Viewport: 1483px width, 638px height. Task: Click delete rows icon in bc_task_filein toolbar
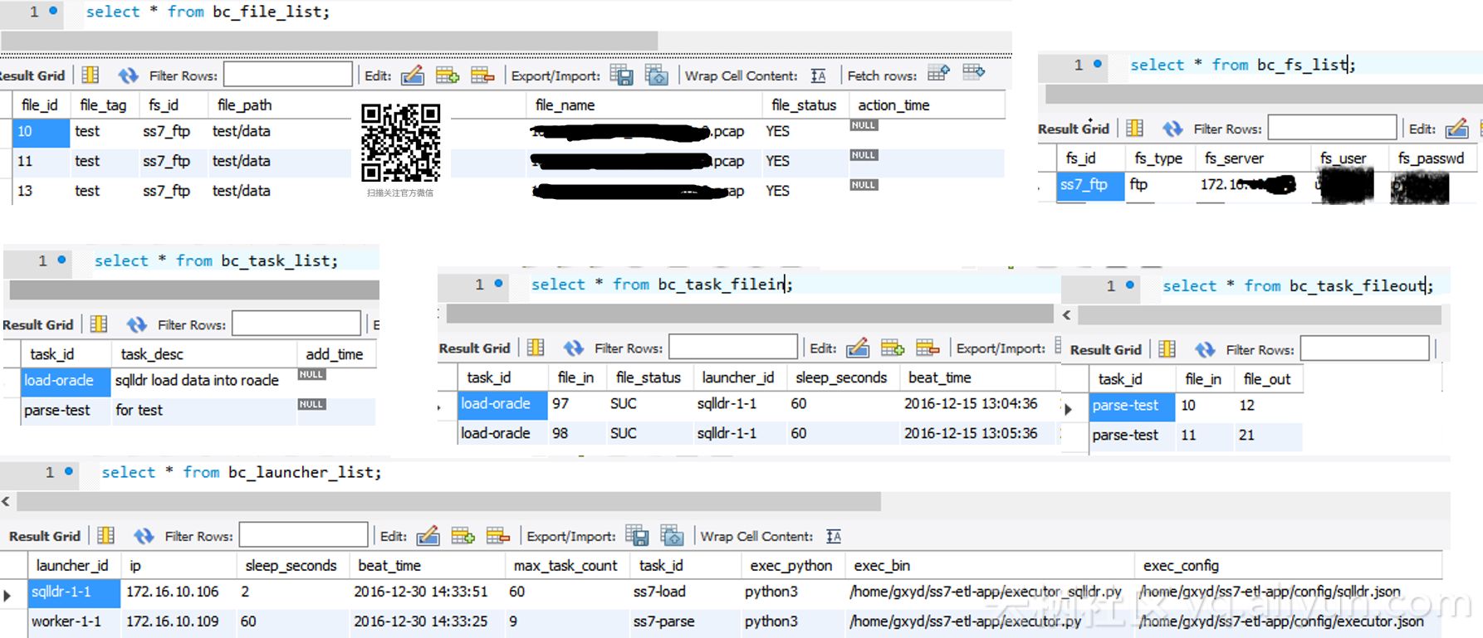[x=927, y=348]
